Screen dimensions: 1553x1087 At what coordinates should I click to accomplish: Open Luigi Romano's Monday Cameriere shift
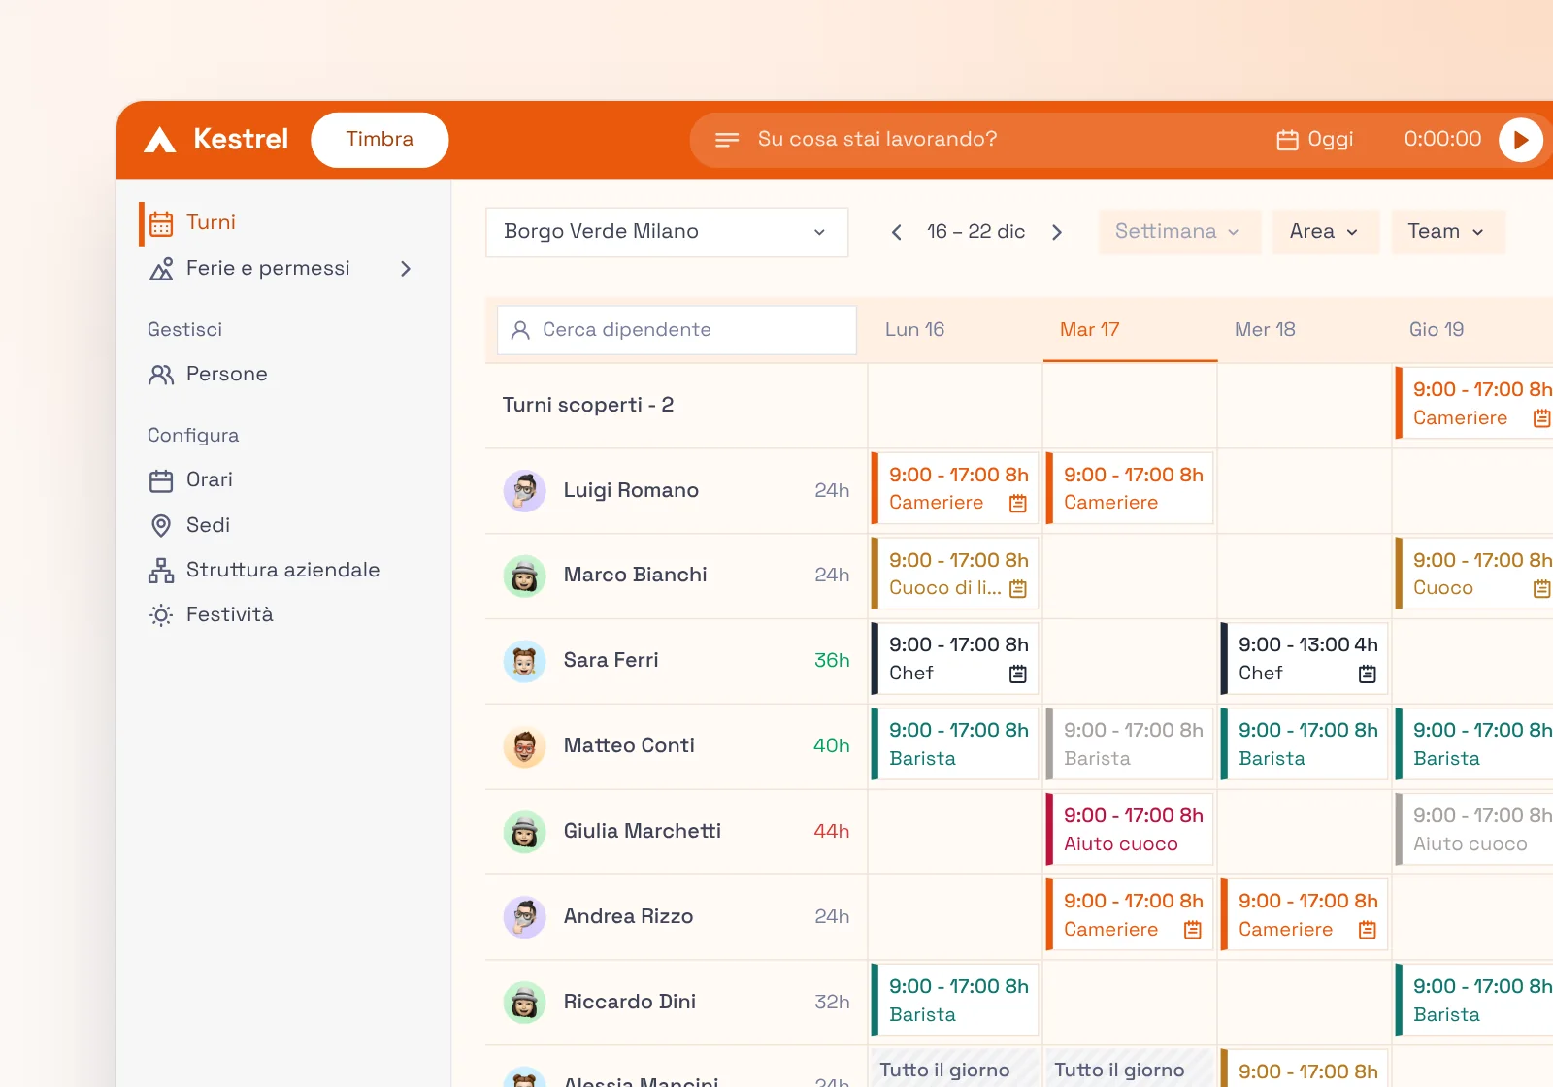point(955,488)
